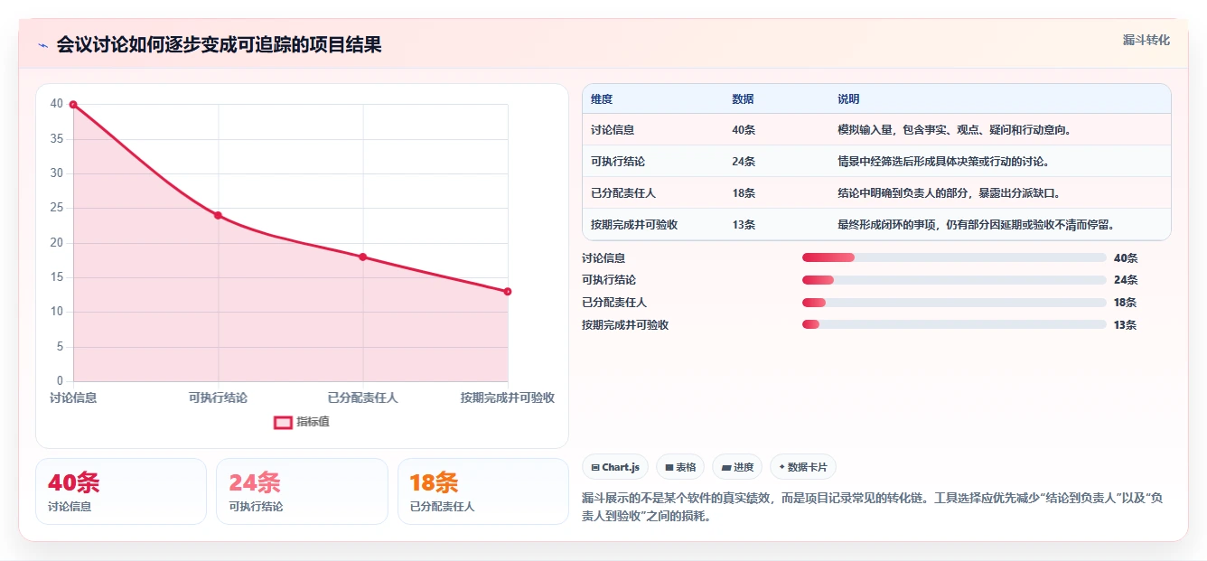Image resolution: width=1207 pixels, height=561 pixels.
Task: Click the description starting with 最终形成闭环
Action: [976, 225]
